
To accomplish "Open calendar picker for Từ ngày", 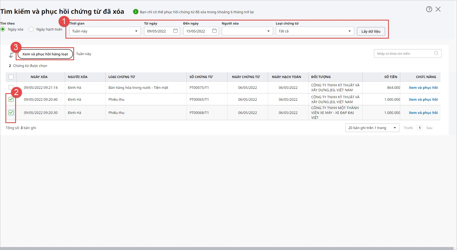I will pos(175,31).
